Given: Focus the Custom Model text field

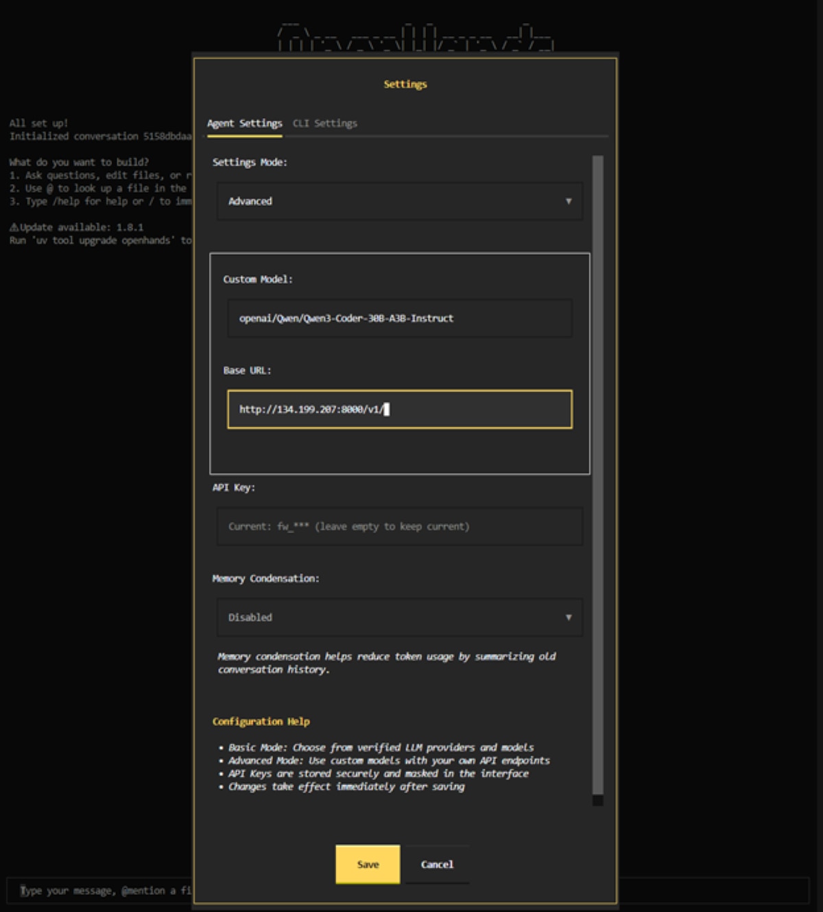Looking at the screenshot, I should (399, 318).
